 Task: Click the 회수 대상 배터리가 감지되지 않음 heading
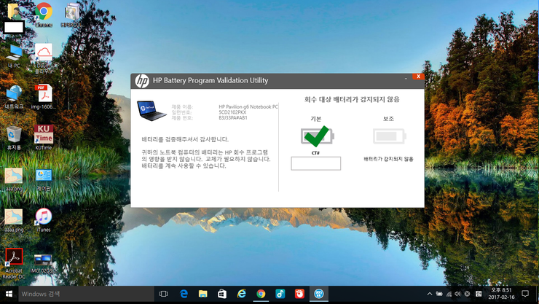point(352,100)
